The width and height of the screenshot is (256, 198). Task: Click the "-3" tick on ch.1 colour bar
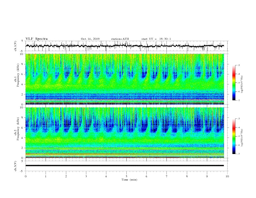[238, 65]
